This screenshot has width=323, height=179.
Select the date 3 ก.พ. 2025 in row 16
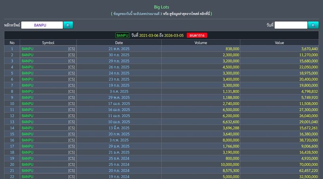[x=119, y=140]
